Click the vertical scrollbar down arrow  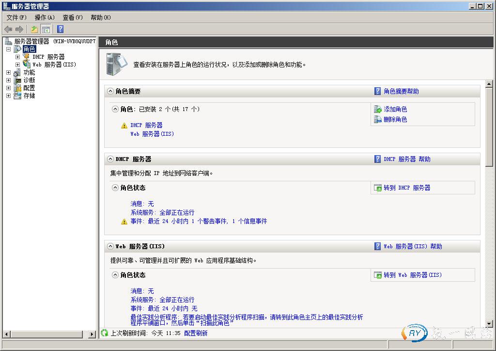tap(489, 323)
